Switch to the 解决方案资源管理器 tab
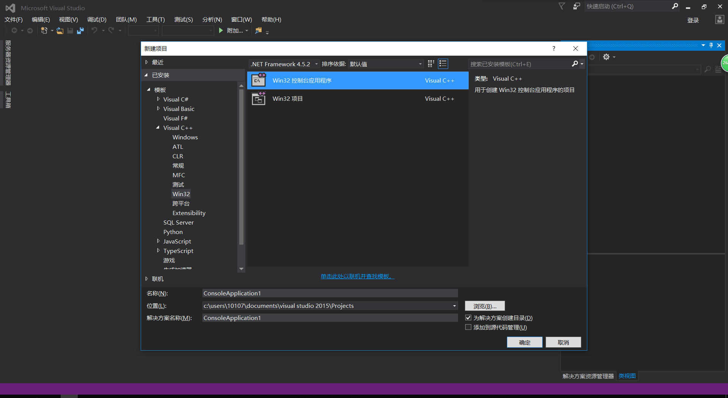Viewport: 728px width, 398px height. click(588, 376)
